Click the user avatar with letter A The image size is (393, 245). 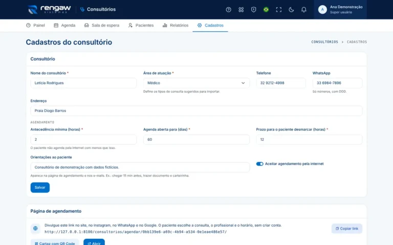(x=322, y=10)
